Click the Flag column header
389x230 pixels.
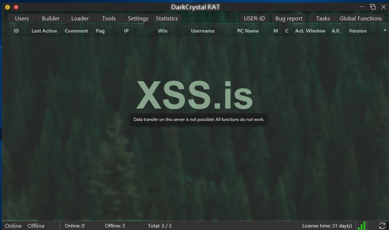(x=100, y=31)
